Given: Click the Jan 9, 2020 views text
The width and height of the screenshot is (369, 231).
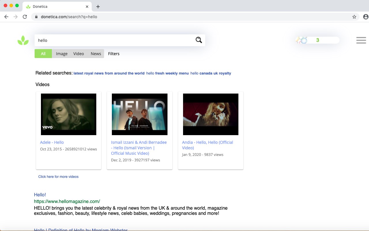Looking at the screenshot, I should [x=203, y=155].
